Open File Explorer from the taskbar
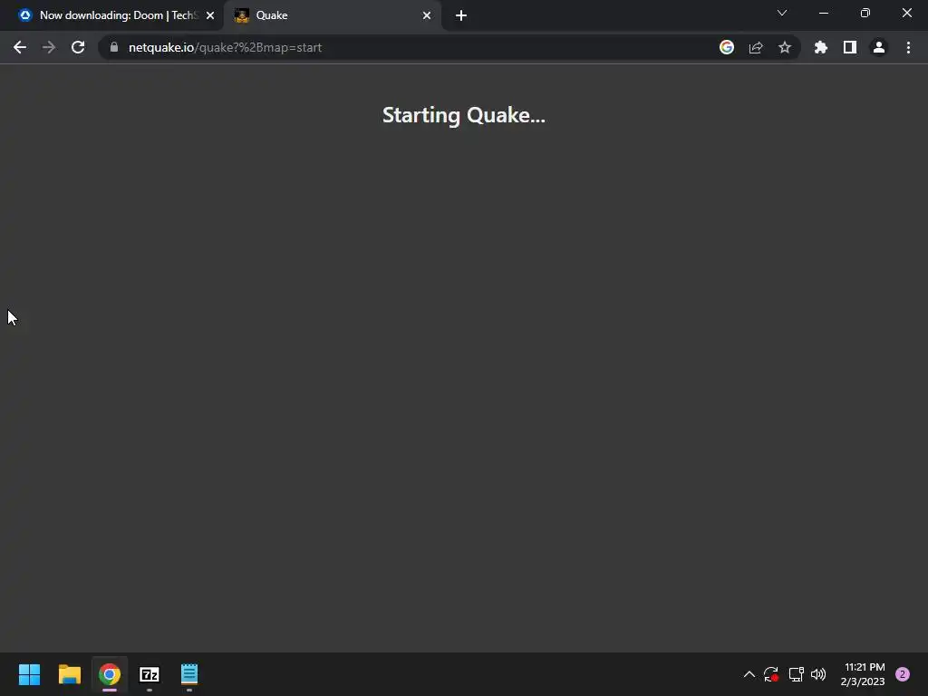Screen dimensions: 928x696 click(69, 674)
